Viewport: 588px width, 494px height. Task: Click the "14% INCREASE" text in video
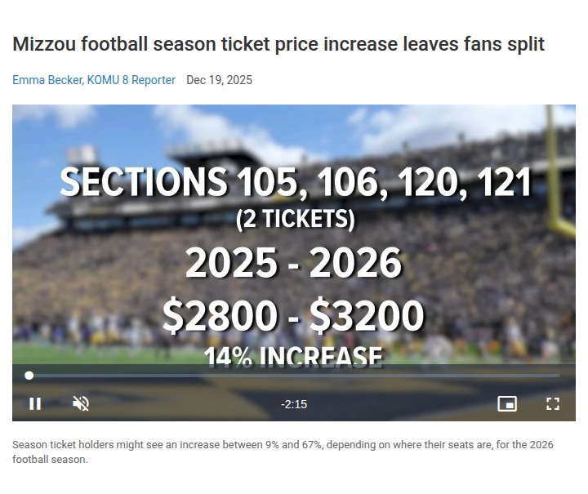pyautogui.click(x=293, y=356)
